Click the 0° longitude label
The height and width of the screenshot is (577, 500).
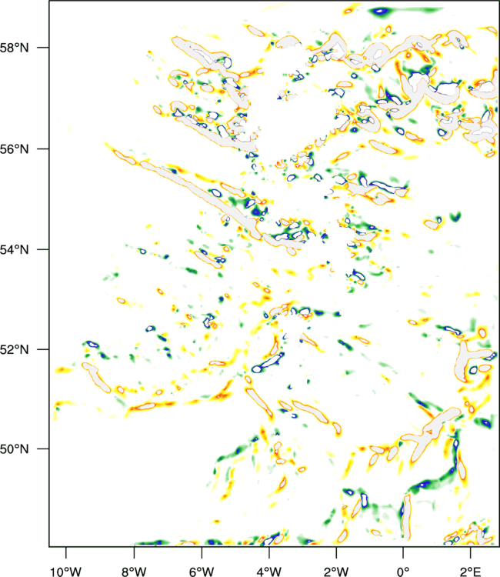[403, 571]
